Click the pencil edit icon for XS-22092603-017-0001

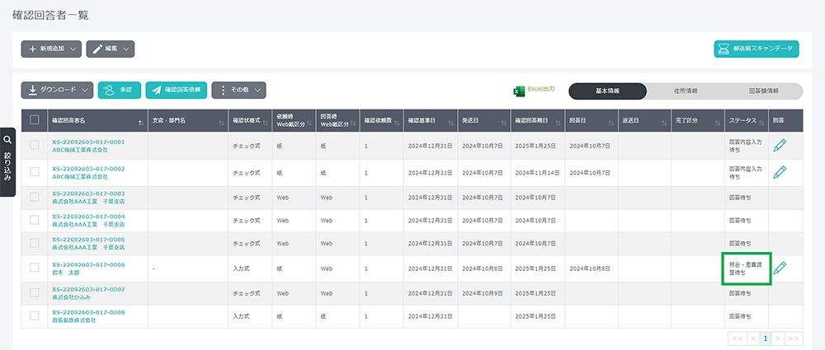(x=780, y=146)
